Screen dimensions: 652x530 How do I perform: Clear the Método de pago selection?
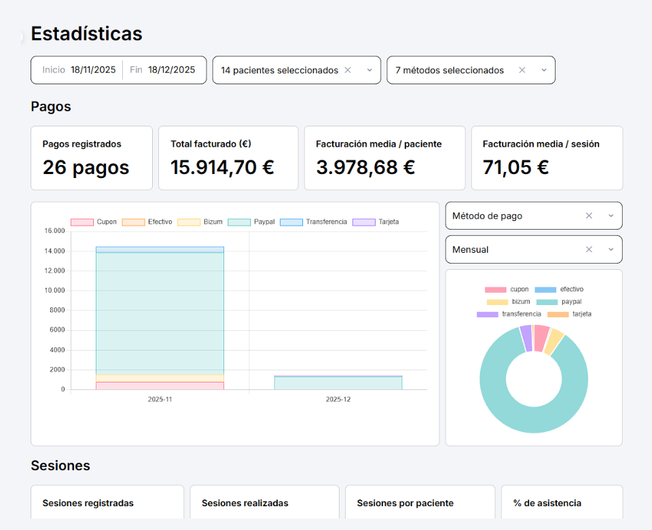[589, 215]
